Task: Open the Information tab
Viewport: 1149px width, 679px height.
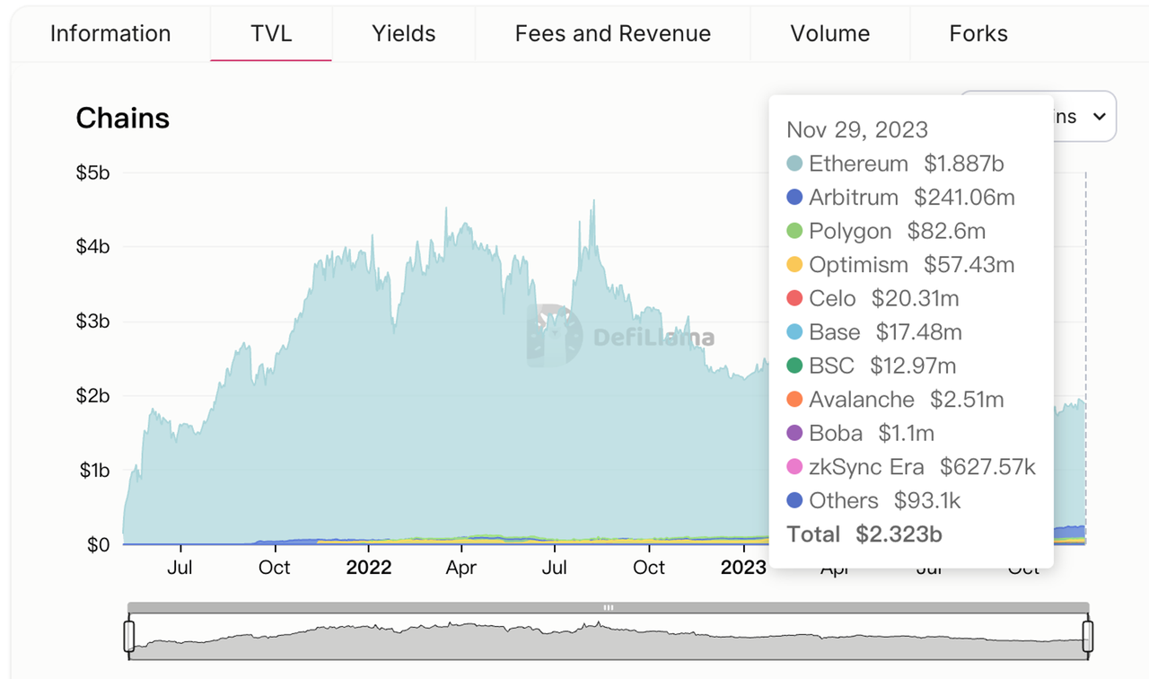Action: tap(110, 34)
